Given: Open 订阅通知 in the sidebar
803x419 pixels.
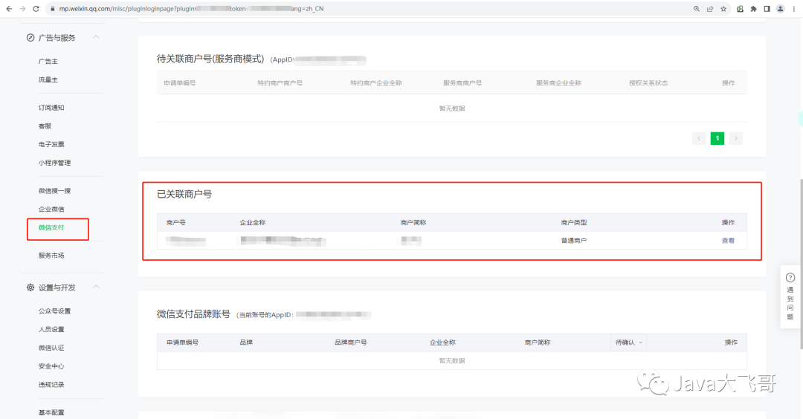Looking at the screenshot, I should (x=51, y=108).
